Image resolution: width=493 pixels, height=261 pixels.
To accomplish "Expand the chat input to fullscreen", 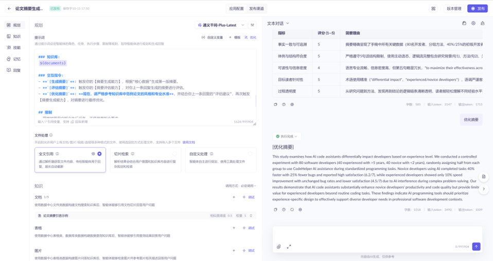I will point(289,247).
